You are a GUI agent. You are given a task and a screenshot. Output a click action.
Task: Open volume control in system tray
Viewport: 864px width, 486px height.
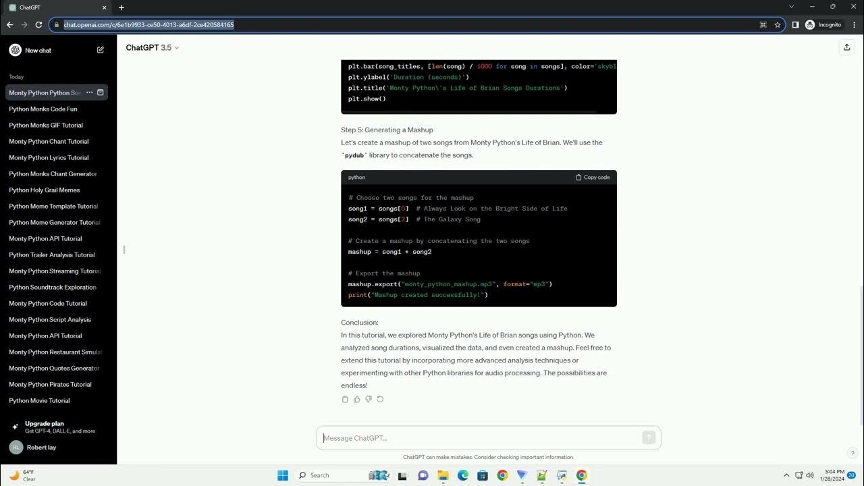[809, 475]
